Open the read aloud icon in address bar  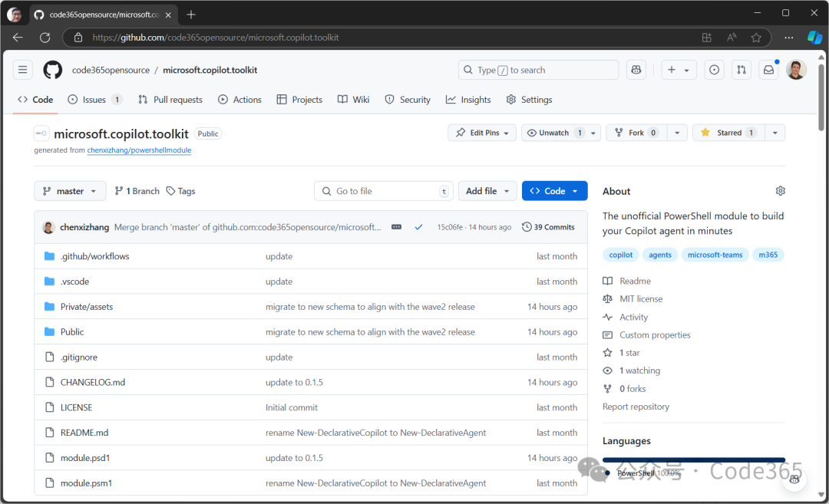[x=732, y=38]
